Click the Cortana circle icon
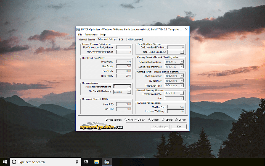The width and height of the screenshot is (265, 166). 14,162
